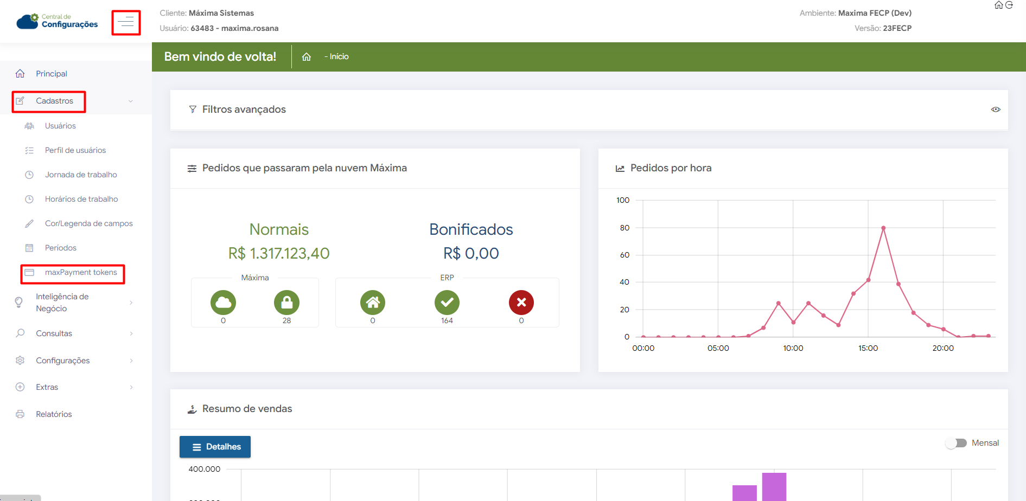Click the red X rejected orders icon
The height and width of the screenshot is (501, 1026).
click(521, 303)
